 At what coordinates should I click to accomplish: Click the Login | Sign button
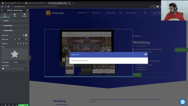tap(156, 13)
